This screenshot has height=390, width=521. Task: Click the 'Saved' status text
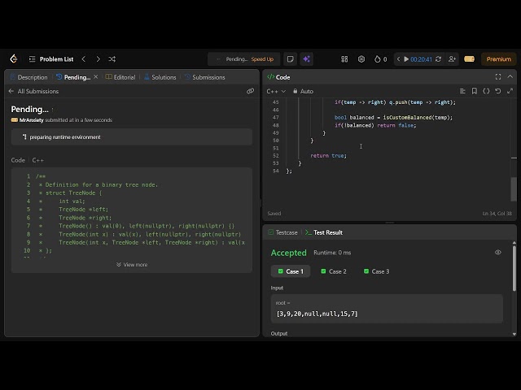274,214
